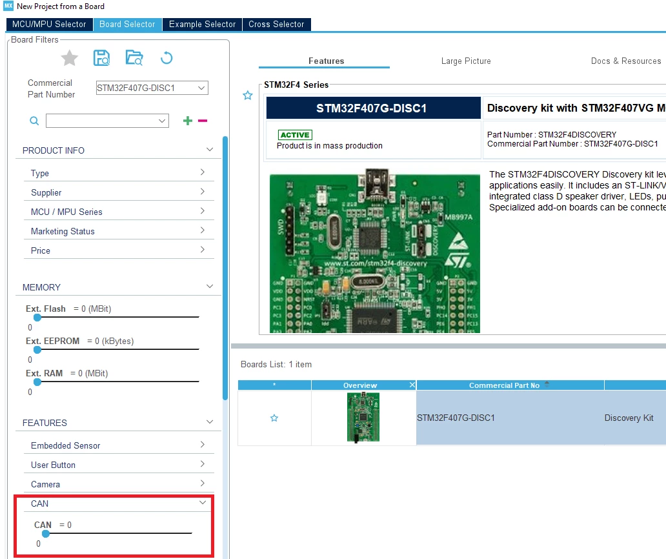
Task: Select the Board Selector tab
Action: click(127, 25)
